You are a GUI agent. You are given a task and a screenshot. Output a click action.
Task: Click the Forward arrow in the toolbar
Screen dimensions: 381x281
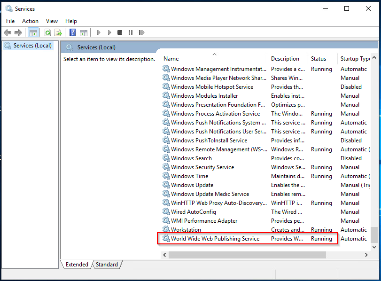click(x=18, y=32)
